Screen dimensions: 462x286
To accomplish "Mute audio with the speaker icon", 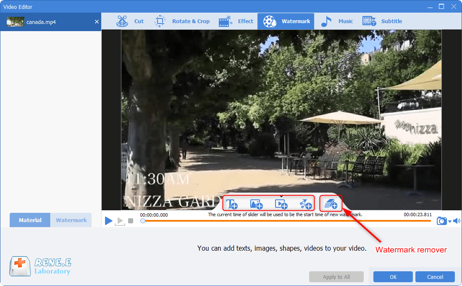I will click(x=457, y=221).
